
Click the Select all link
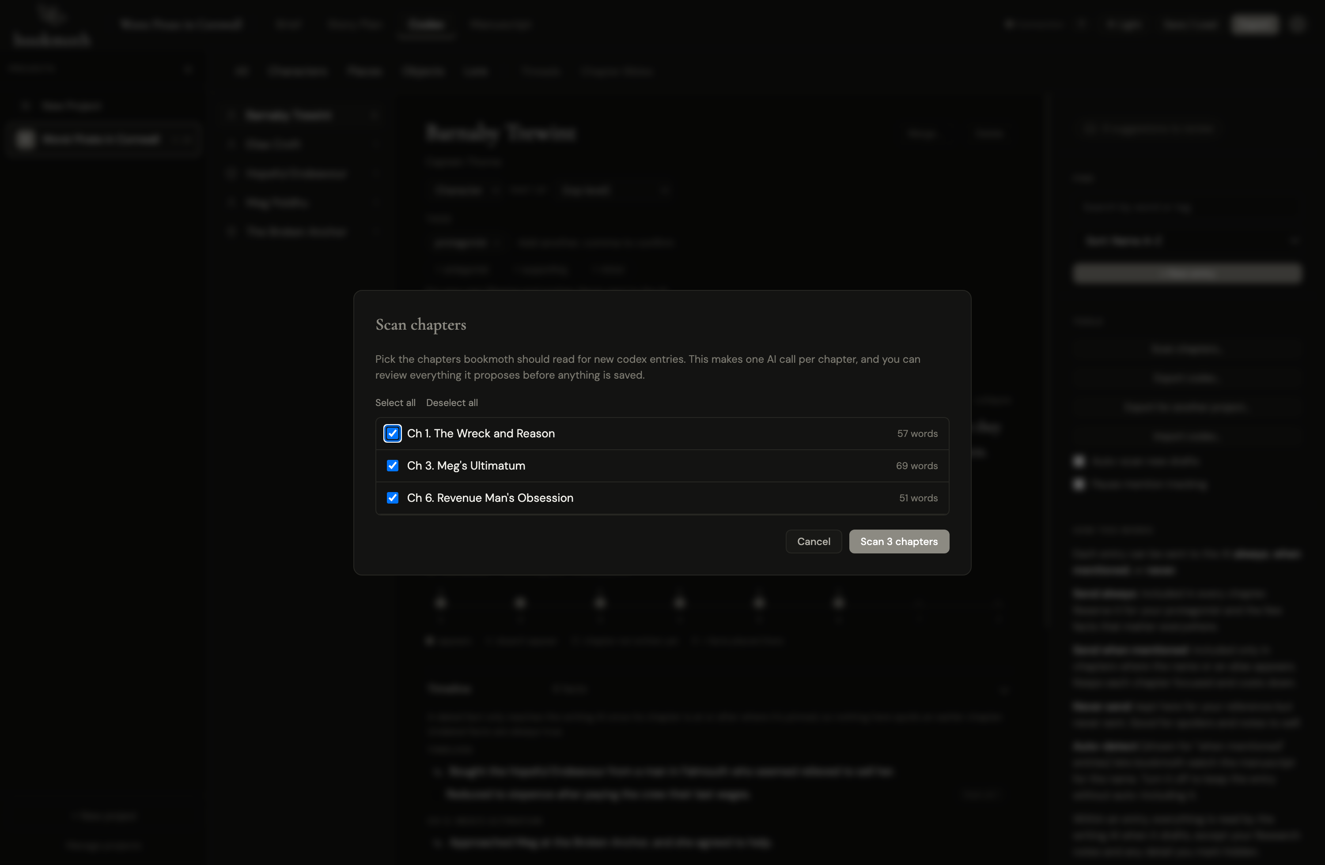[x=395, y=403]
